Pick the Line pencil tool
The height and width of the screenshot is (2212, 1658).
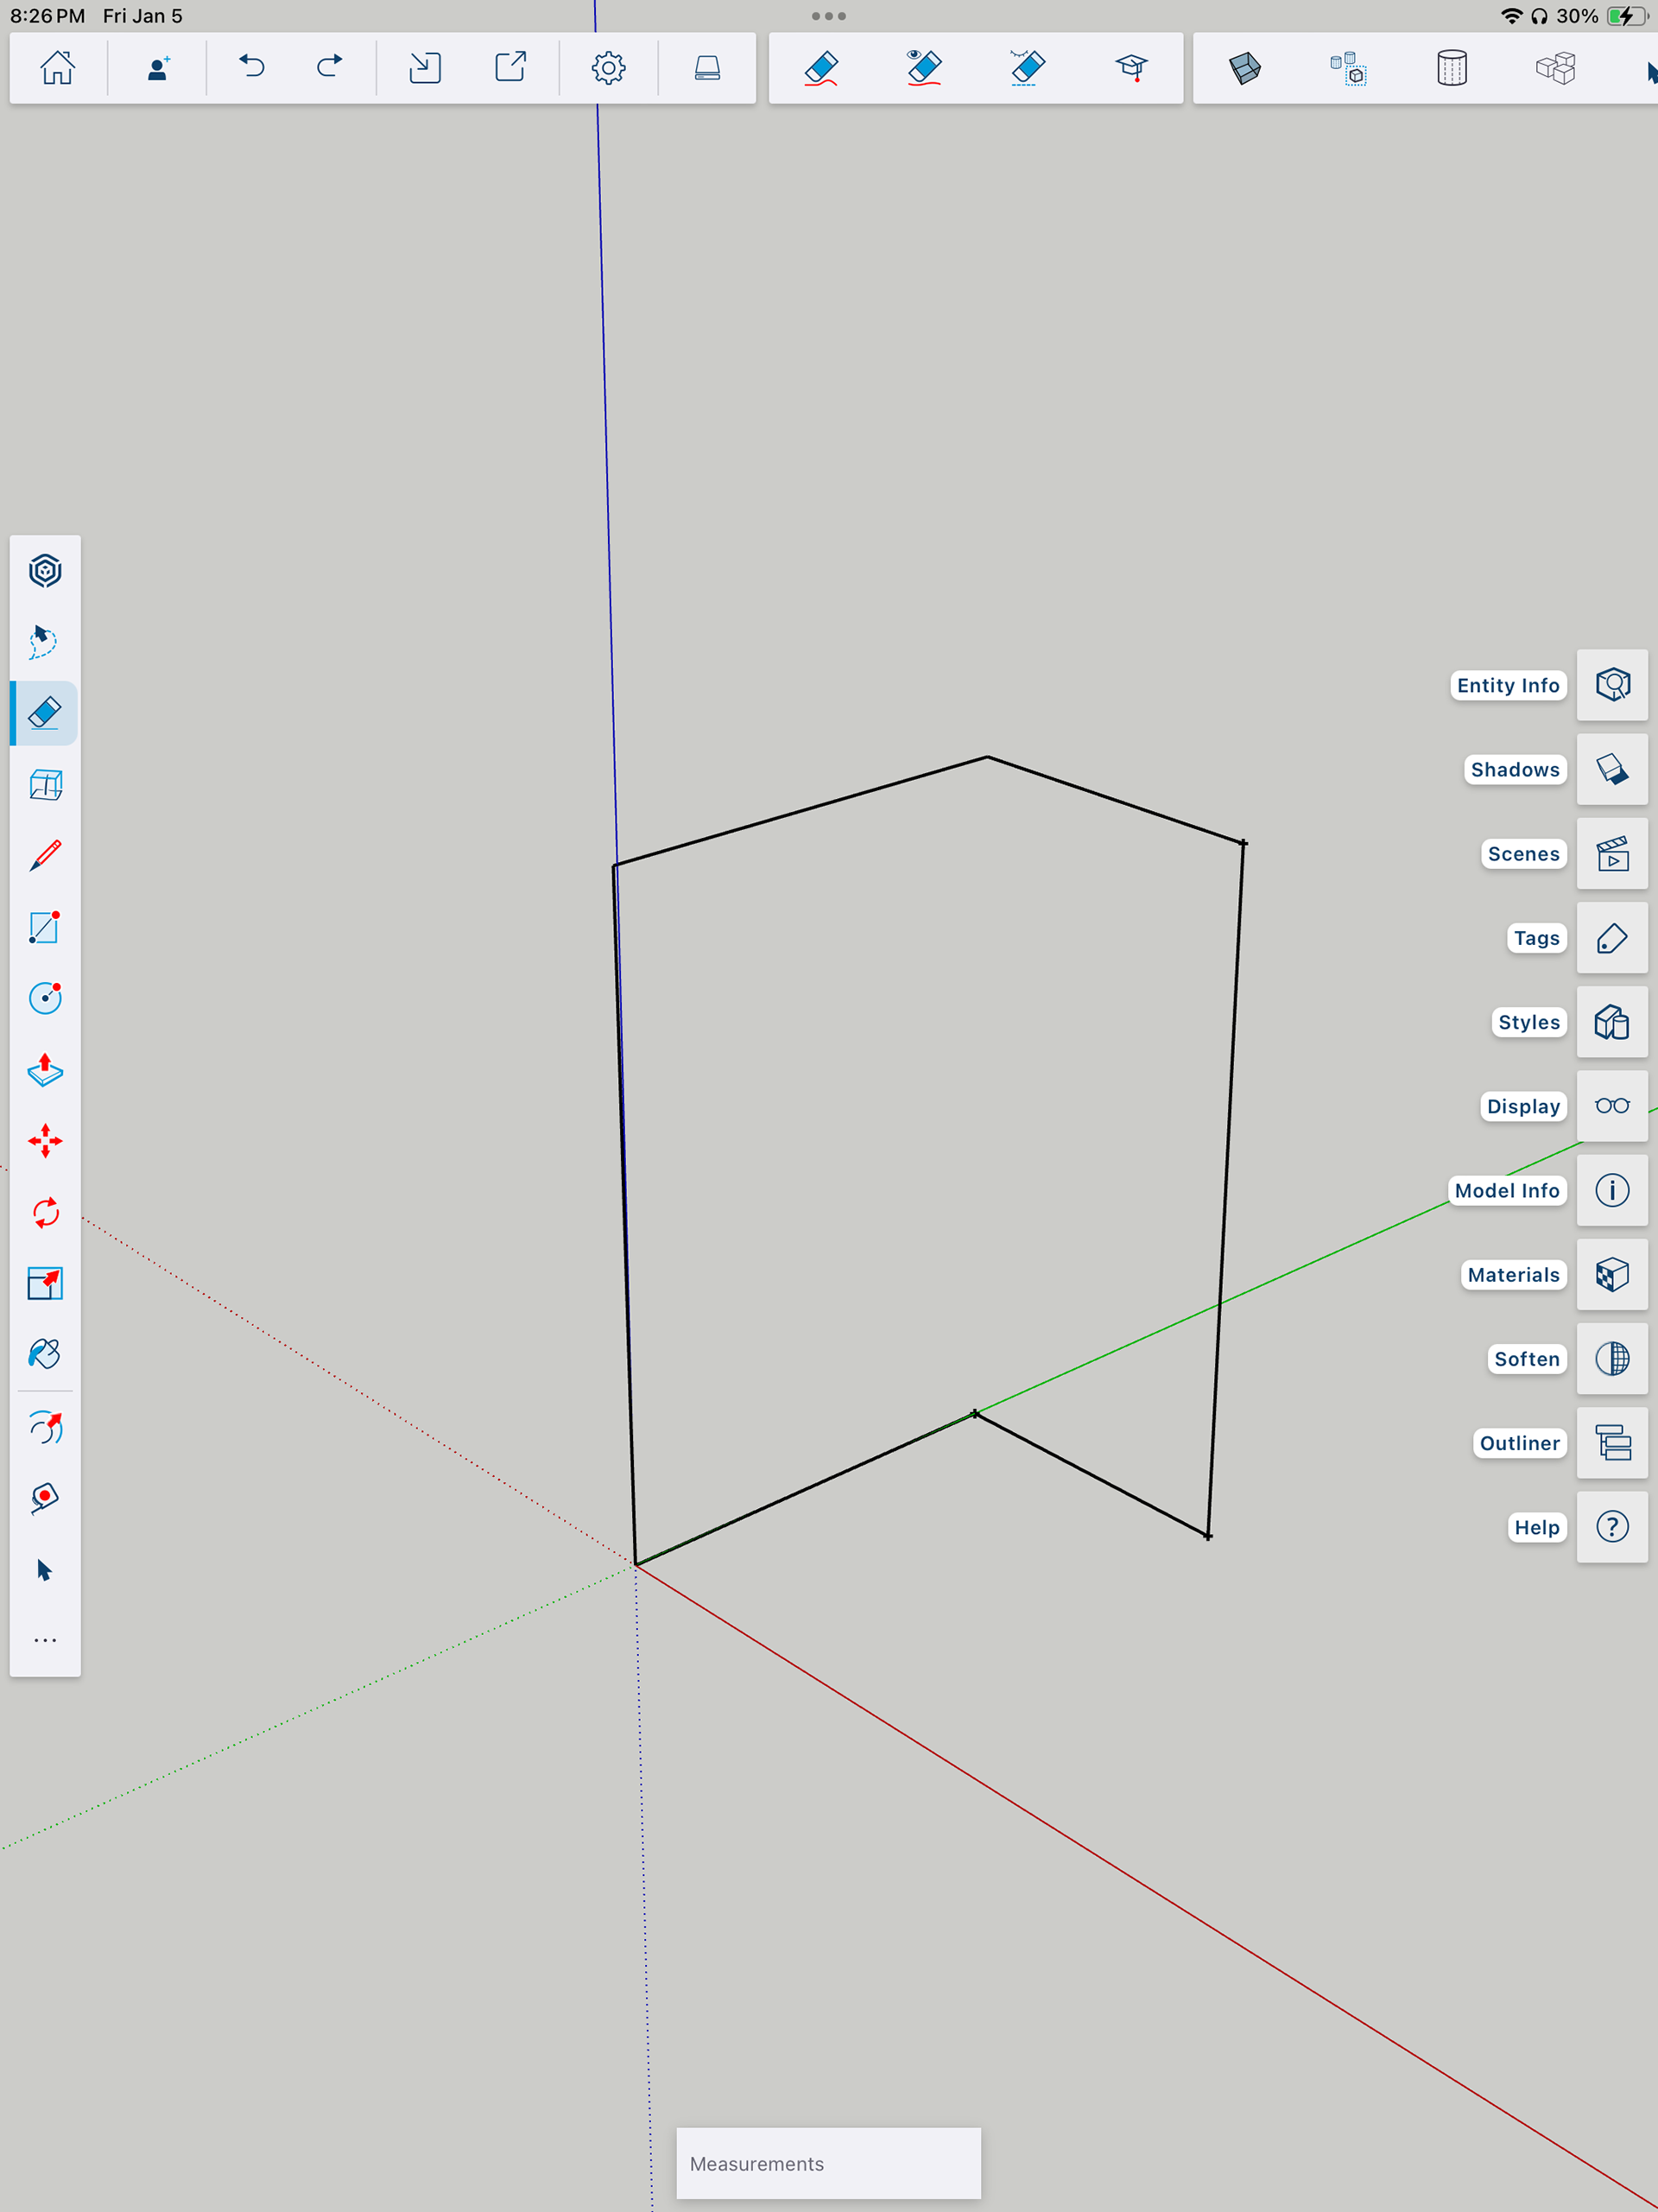45,856
